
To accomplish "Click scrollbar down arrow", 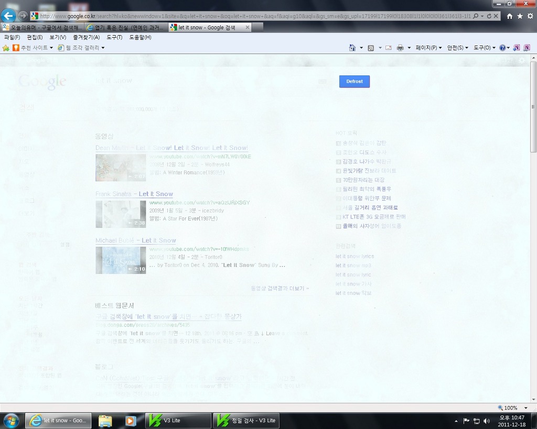I will point(533,399).
